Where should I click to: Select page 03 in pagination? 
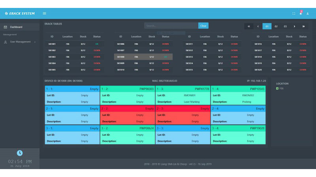[x=285, y=26]
